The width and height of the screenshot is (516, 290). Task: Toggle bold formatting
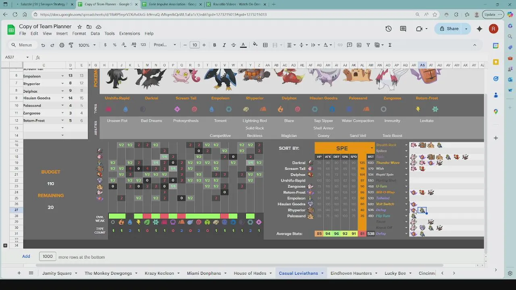point(214,45)
